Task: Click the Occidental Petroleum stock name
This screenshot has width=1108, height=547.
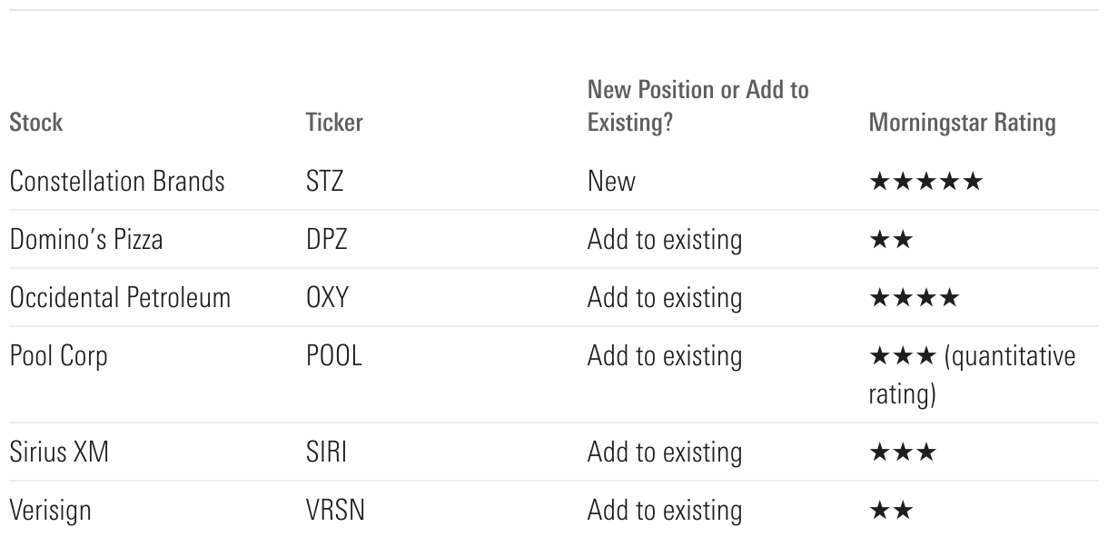Action: click(x=120, y=298)
